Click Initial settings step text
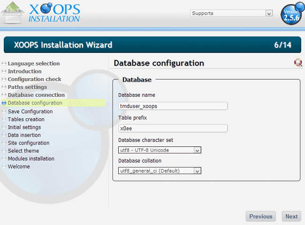This screenshot has width=305, height=225. [24, 127]
